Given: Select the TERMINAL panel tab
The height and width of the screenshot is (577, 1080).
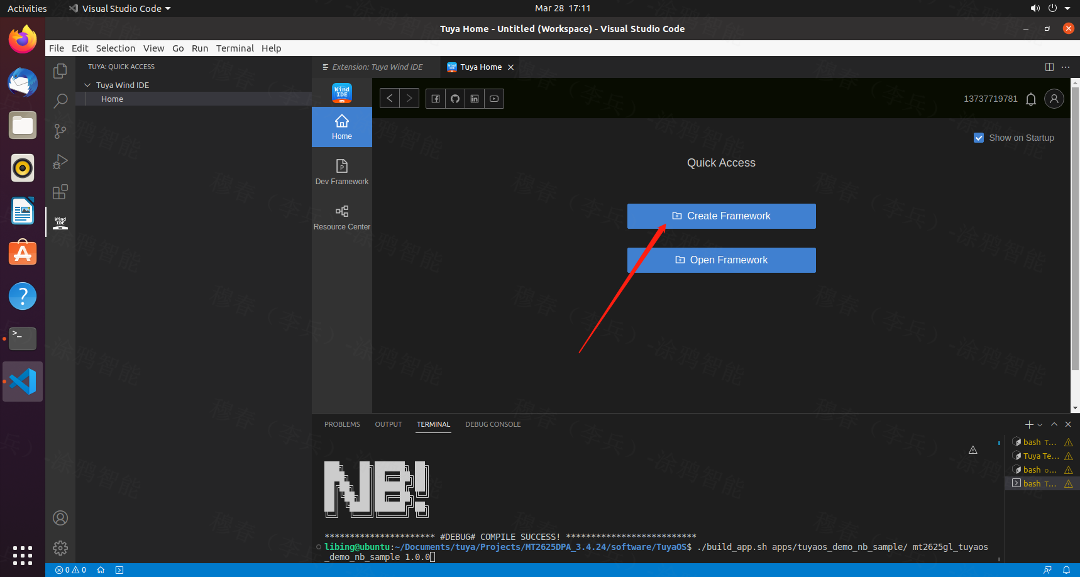Looking at the screenshot, I should tap(434, 425).
